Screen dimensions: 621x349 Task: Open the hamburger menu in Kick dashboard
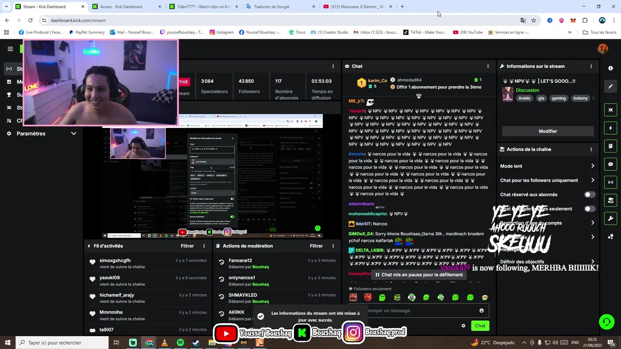click(x=10, y=49)
